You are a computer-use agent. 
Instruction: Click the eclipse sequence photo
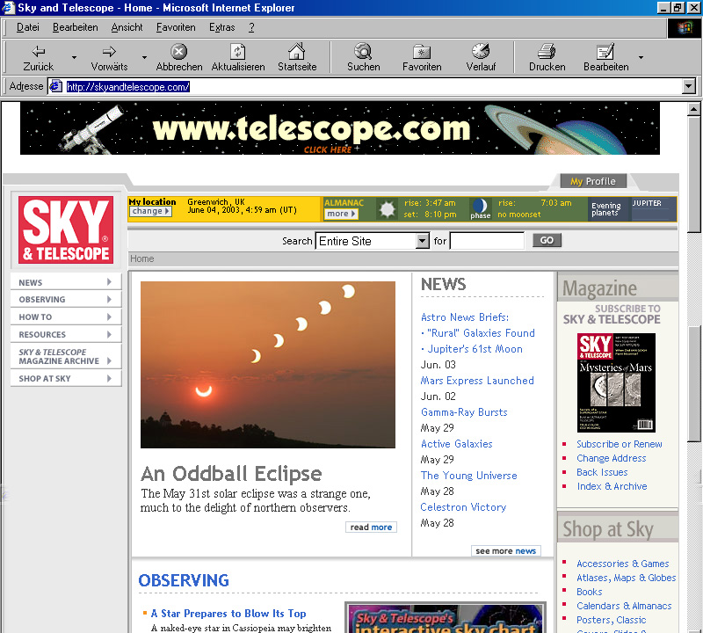(x=268, y=365)
